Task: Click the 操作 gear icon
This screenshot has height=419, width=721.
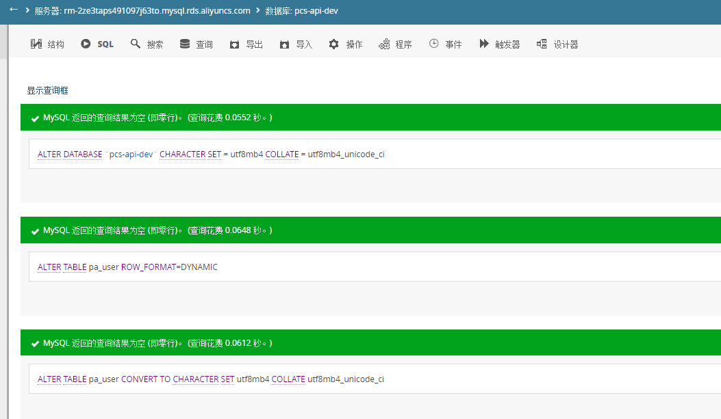Action: (334, 44)
